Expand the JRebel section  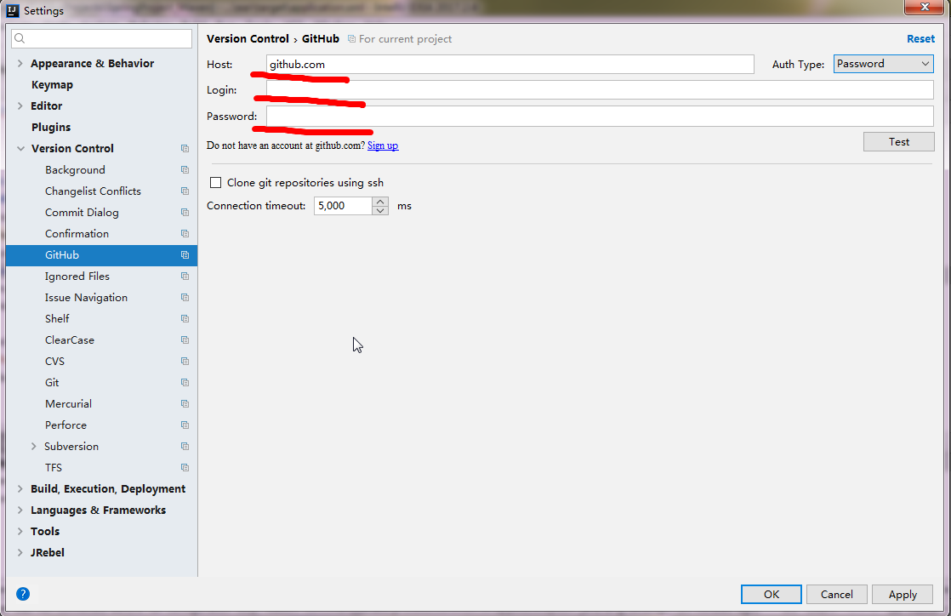coord(20,552)
